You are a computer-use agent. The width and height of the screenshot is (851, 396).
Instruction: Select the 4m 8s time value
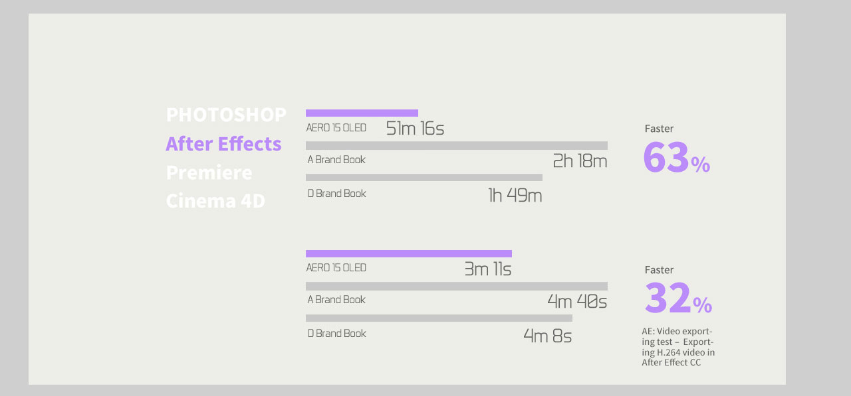pos(547,336)
